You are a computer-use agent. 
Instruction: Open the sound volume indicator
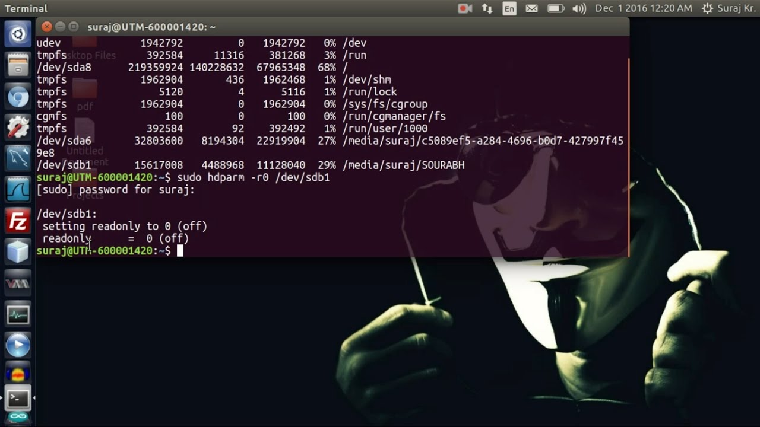pos(579,8)
